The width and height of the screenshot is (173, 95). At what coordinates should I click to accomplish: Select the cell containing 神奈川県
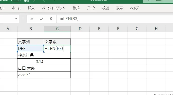pos(31,55)
